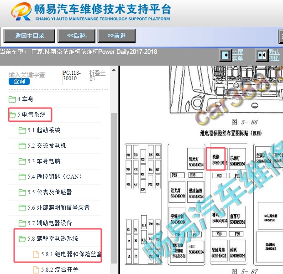Click document icon for 5.8.2
The height and width of the screenshot is (274, 283).
(36, 270)
